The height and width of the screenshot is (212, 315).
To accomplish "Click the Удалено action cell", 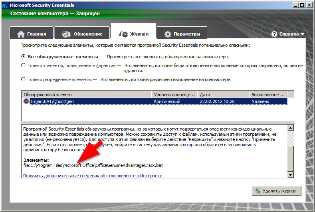I will coord(260,101).
